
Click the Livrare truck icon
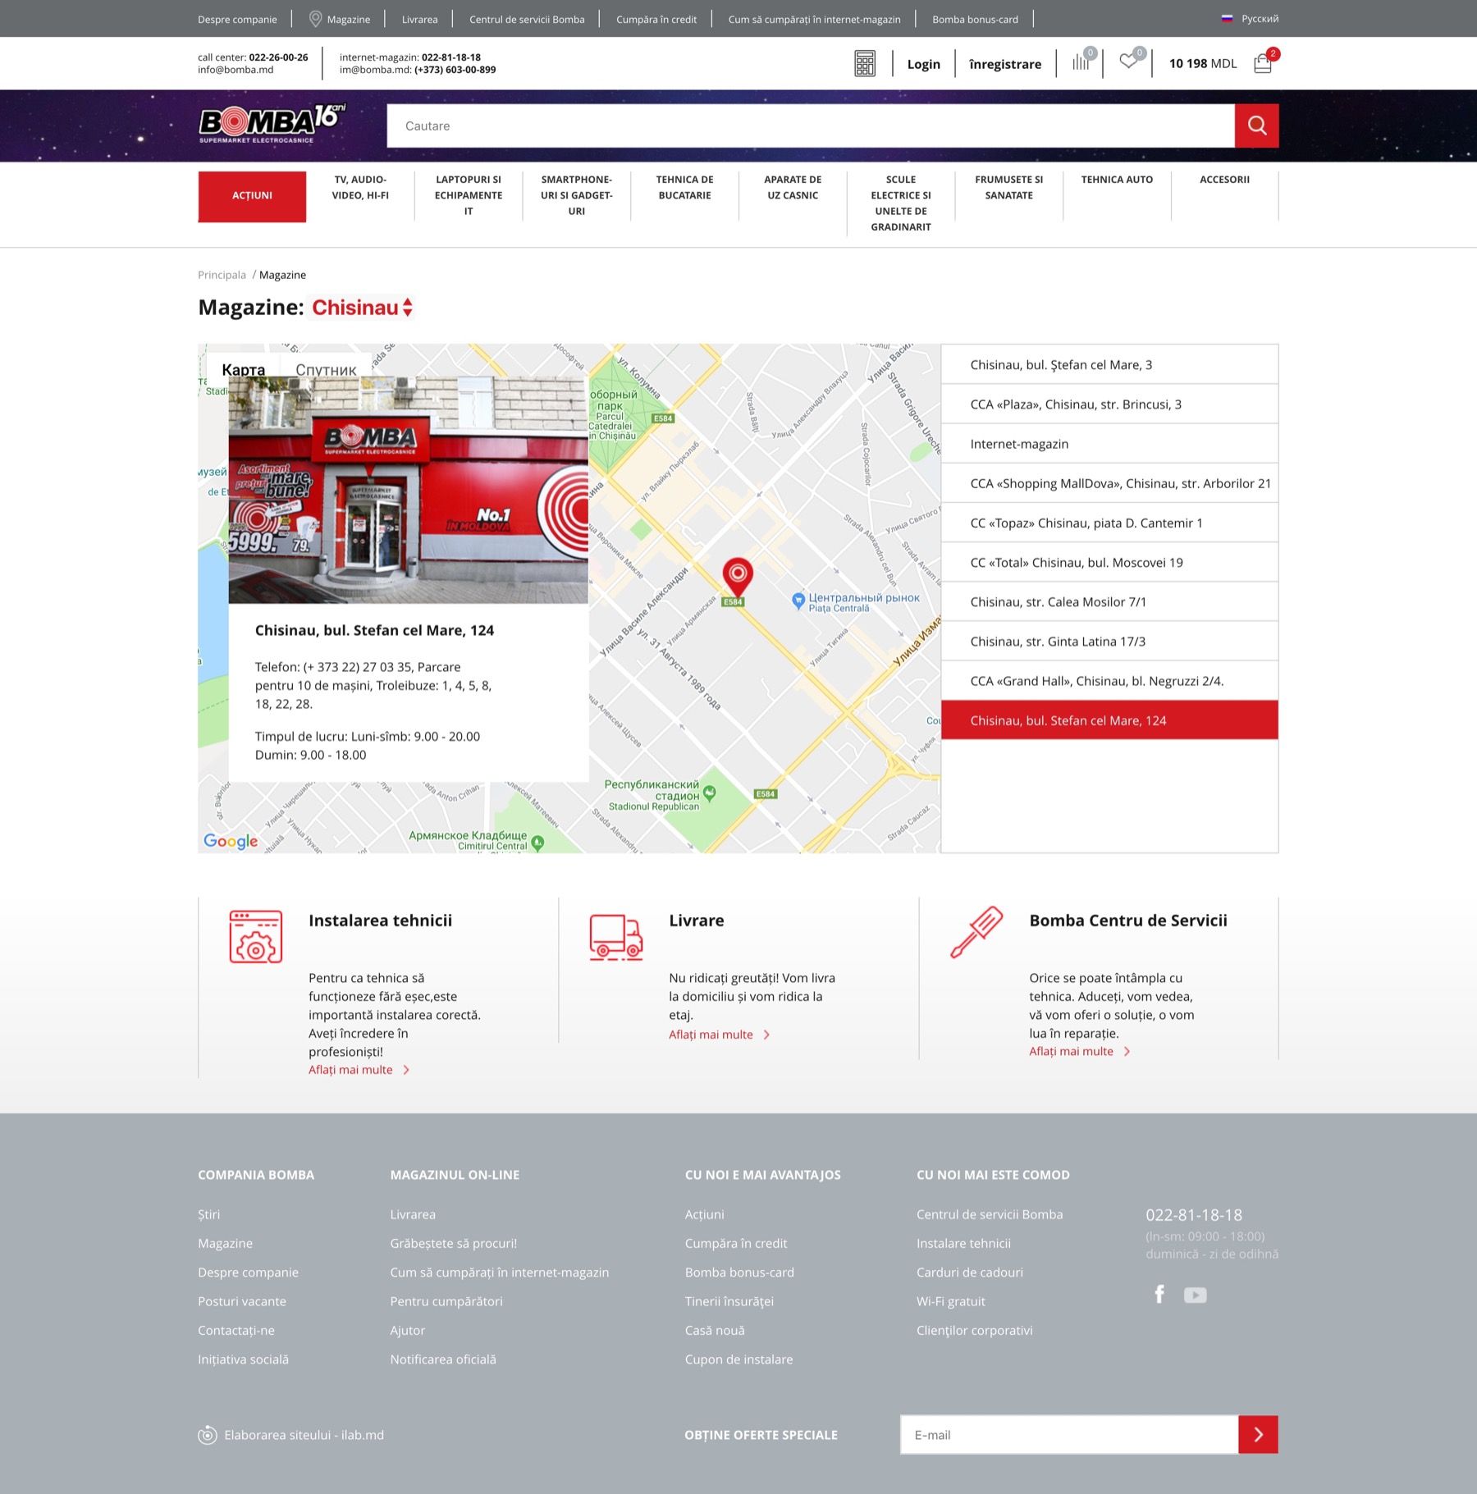pyautogui.click(x=615, y=937)
